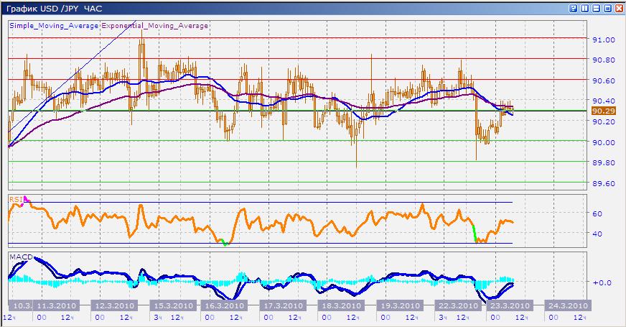Select the 19.3.2010 date marker
The image size is (626, 327).
400,306
